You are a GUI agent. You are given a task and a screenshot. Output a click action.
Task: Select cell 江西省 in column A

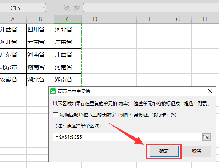[x=13, y=30]
